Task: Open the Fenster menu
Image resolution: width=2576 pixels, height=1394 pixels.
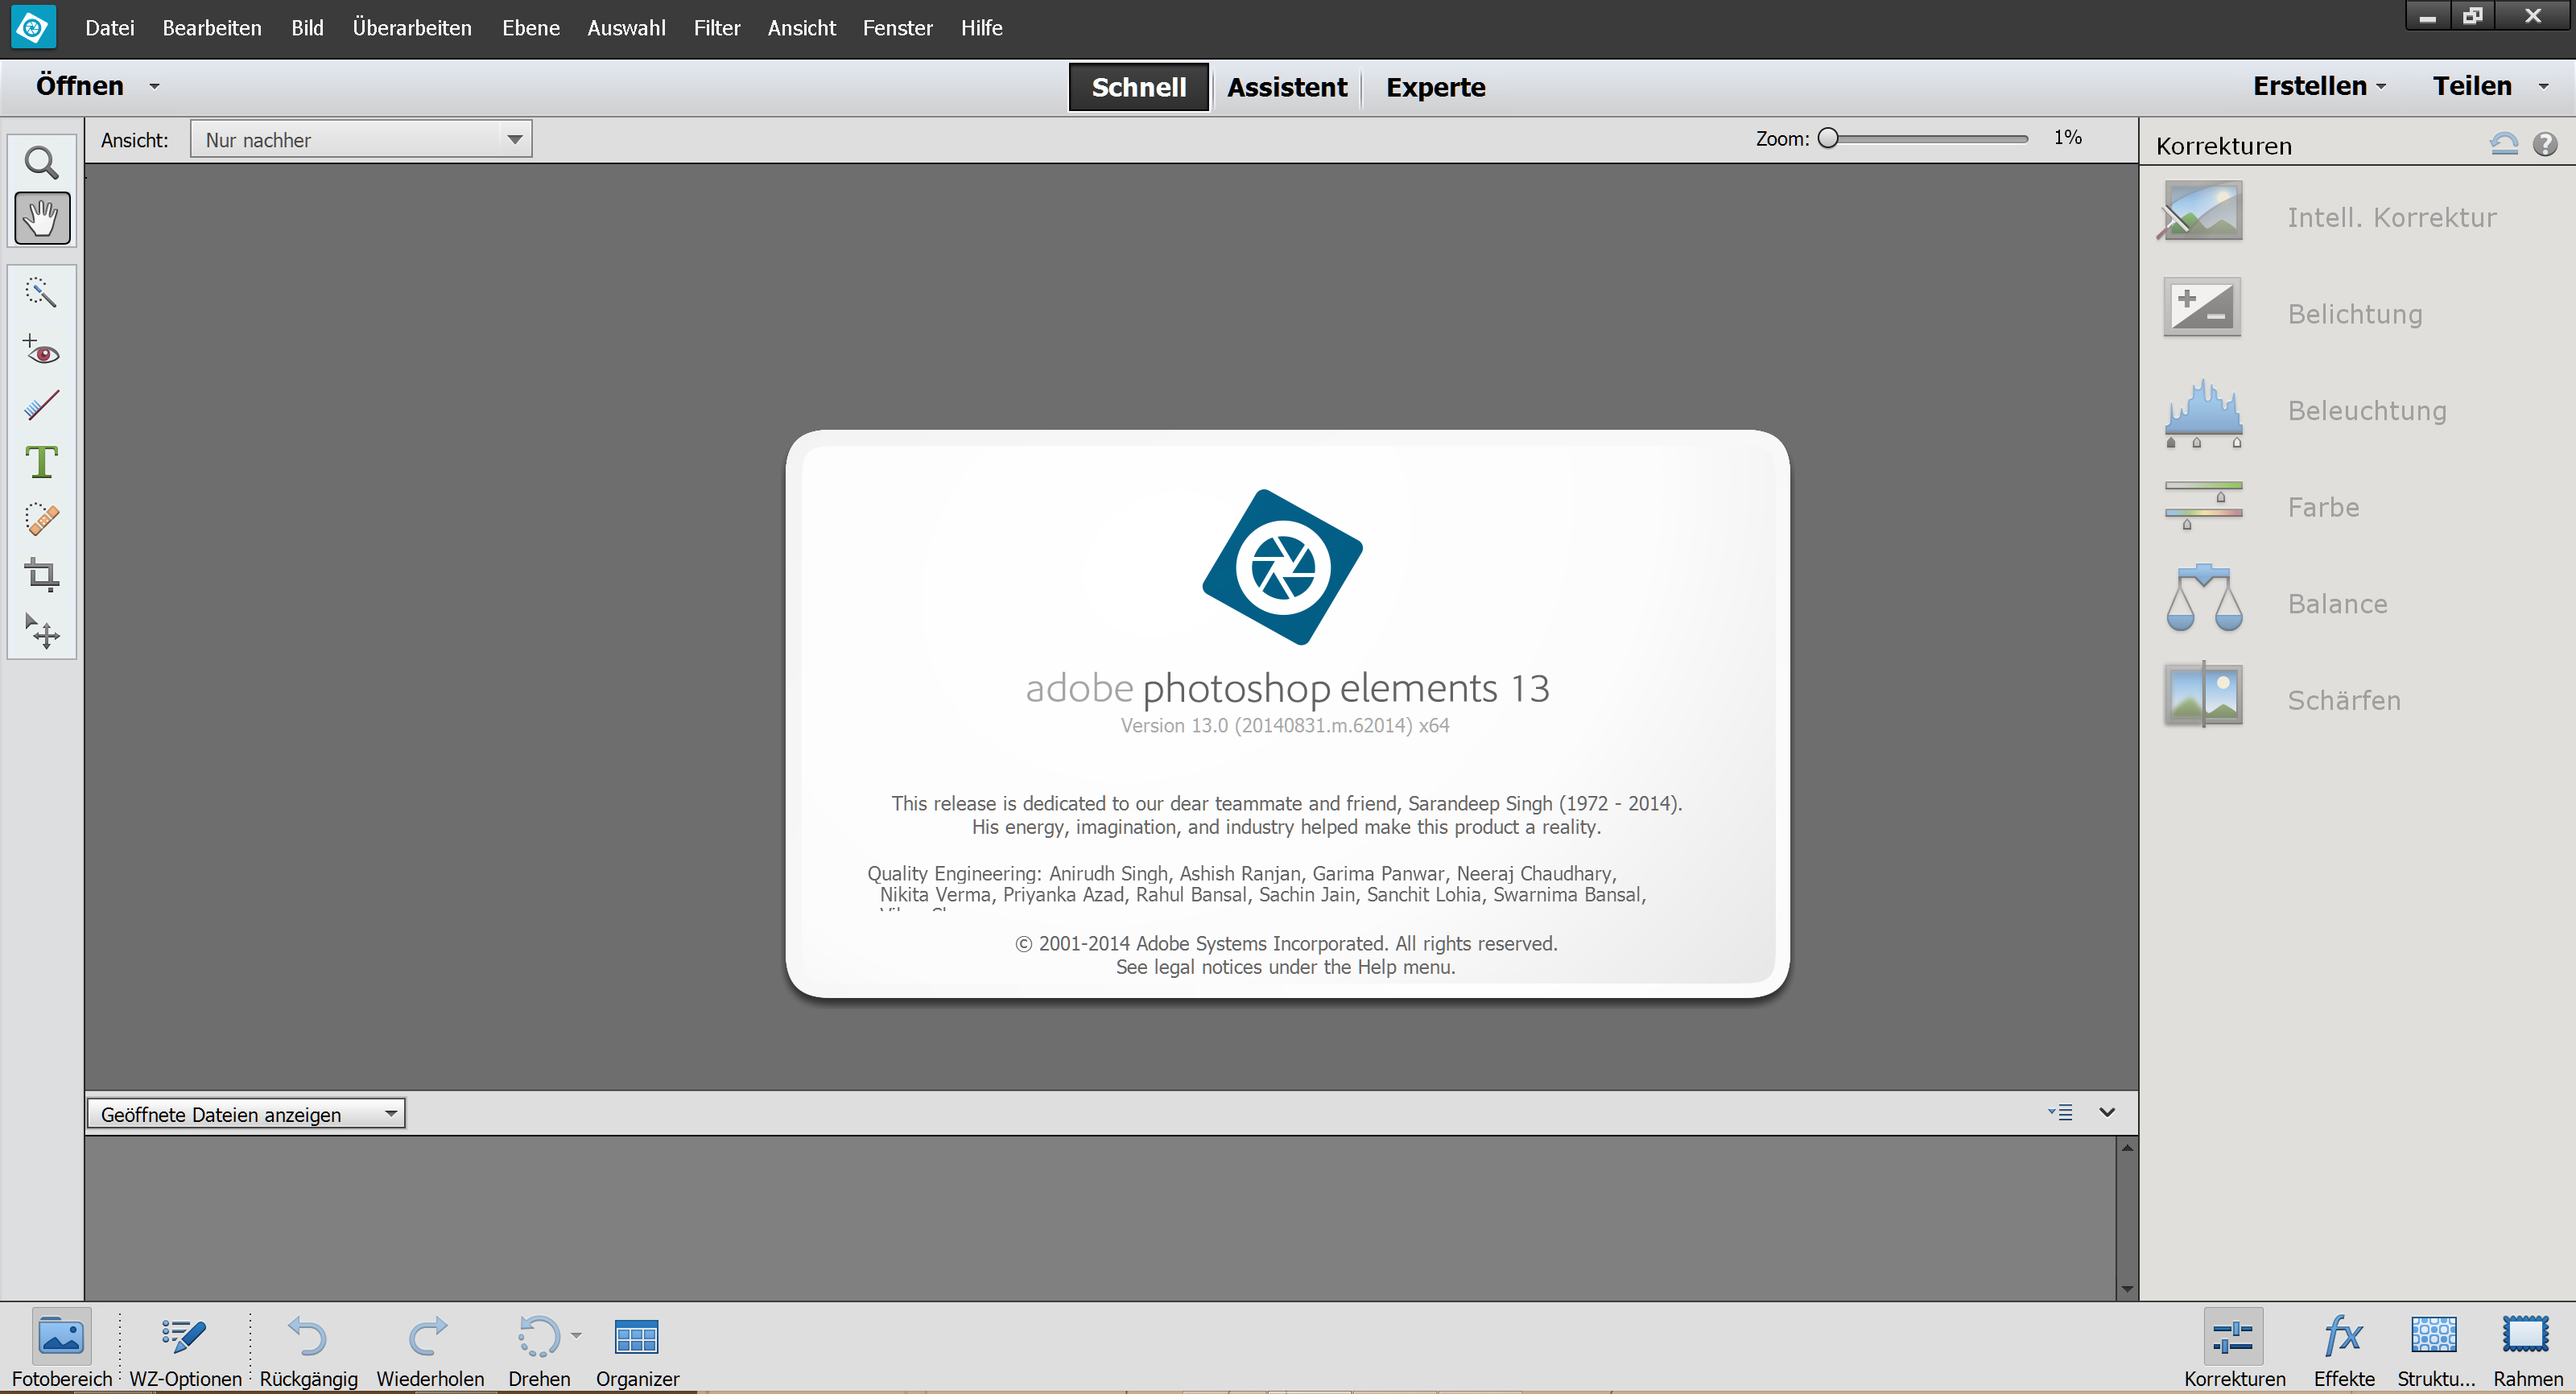Action: (x=898, y=28)
